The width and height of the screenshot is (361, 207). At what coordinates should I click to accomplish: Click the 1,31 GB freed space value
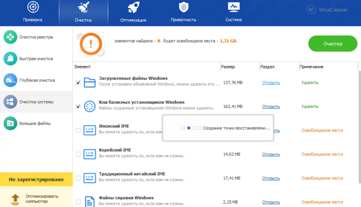coord(228,41)
